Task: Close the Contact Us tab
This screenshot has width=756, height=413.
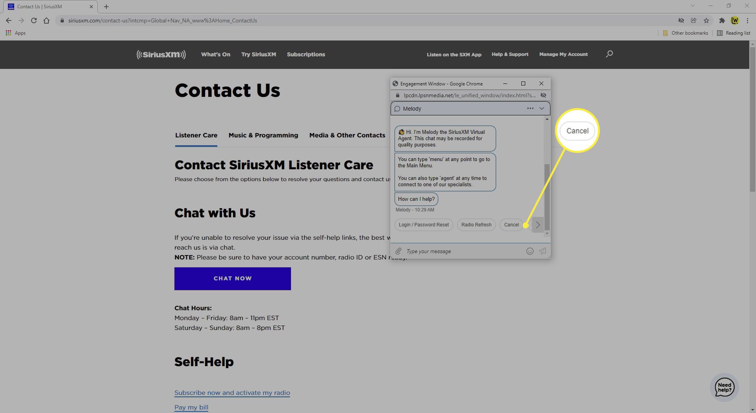Action: [x=91, y=7]
